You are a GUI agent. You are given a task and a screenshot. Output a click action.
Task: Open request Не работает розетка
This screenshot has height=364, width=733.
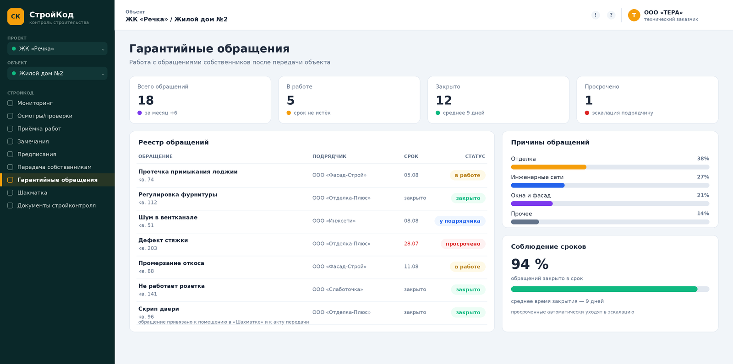point(171,286)
